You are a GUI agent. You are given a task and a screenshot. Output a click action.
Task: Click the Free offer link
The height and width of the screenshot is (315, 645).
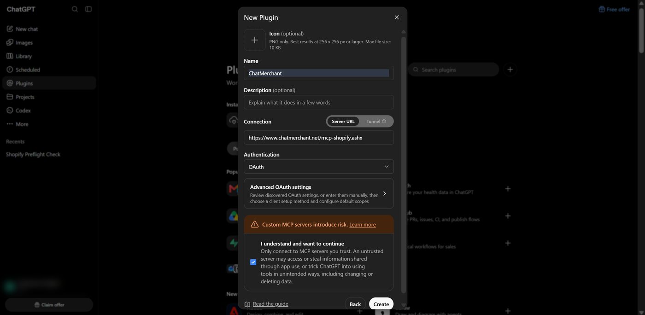pyautogui.click(x=614, y=9)
